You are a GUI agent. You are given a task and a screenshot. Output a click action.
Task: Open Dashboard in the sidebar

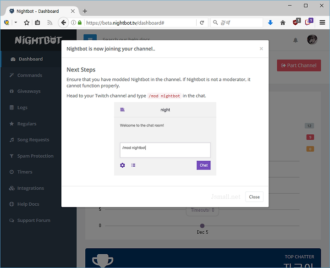(x=31, y=59)
